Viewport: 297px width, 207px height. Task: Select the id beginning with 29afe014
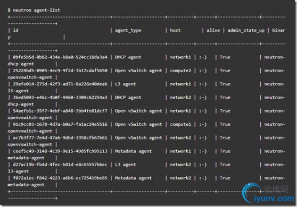(60, 84)
